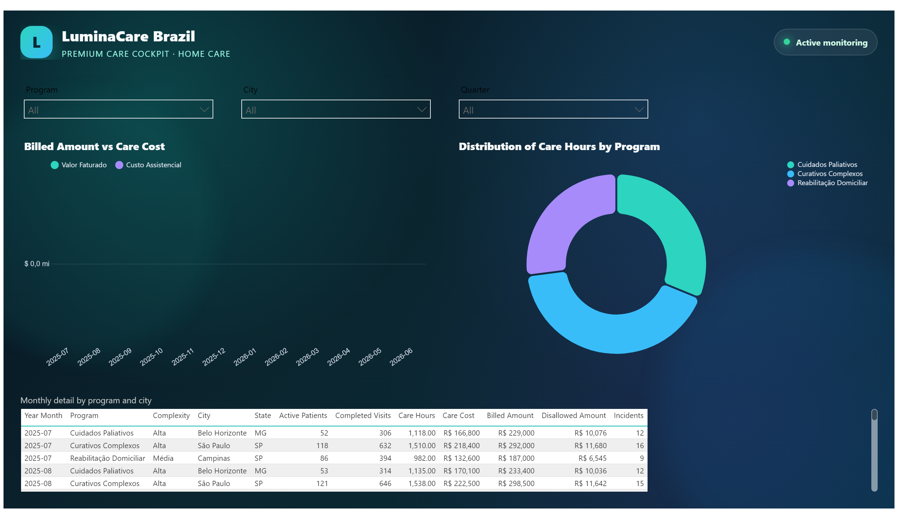Image resolution: width=898 pixels, height=512 pixels.
Task: Expand the City filter dropdown
Action: pyautogui.click(x=336, y=109)
